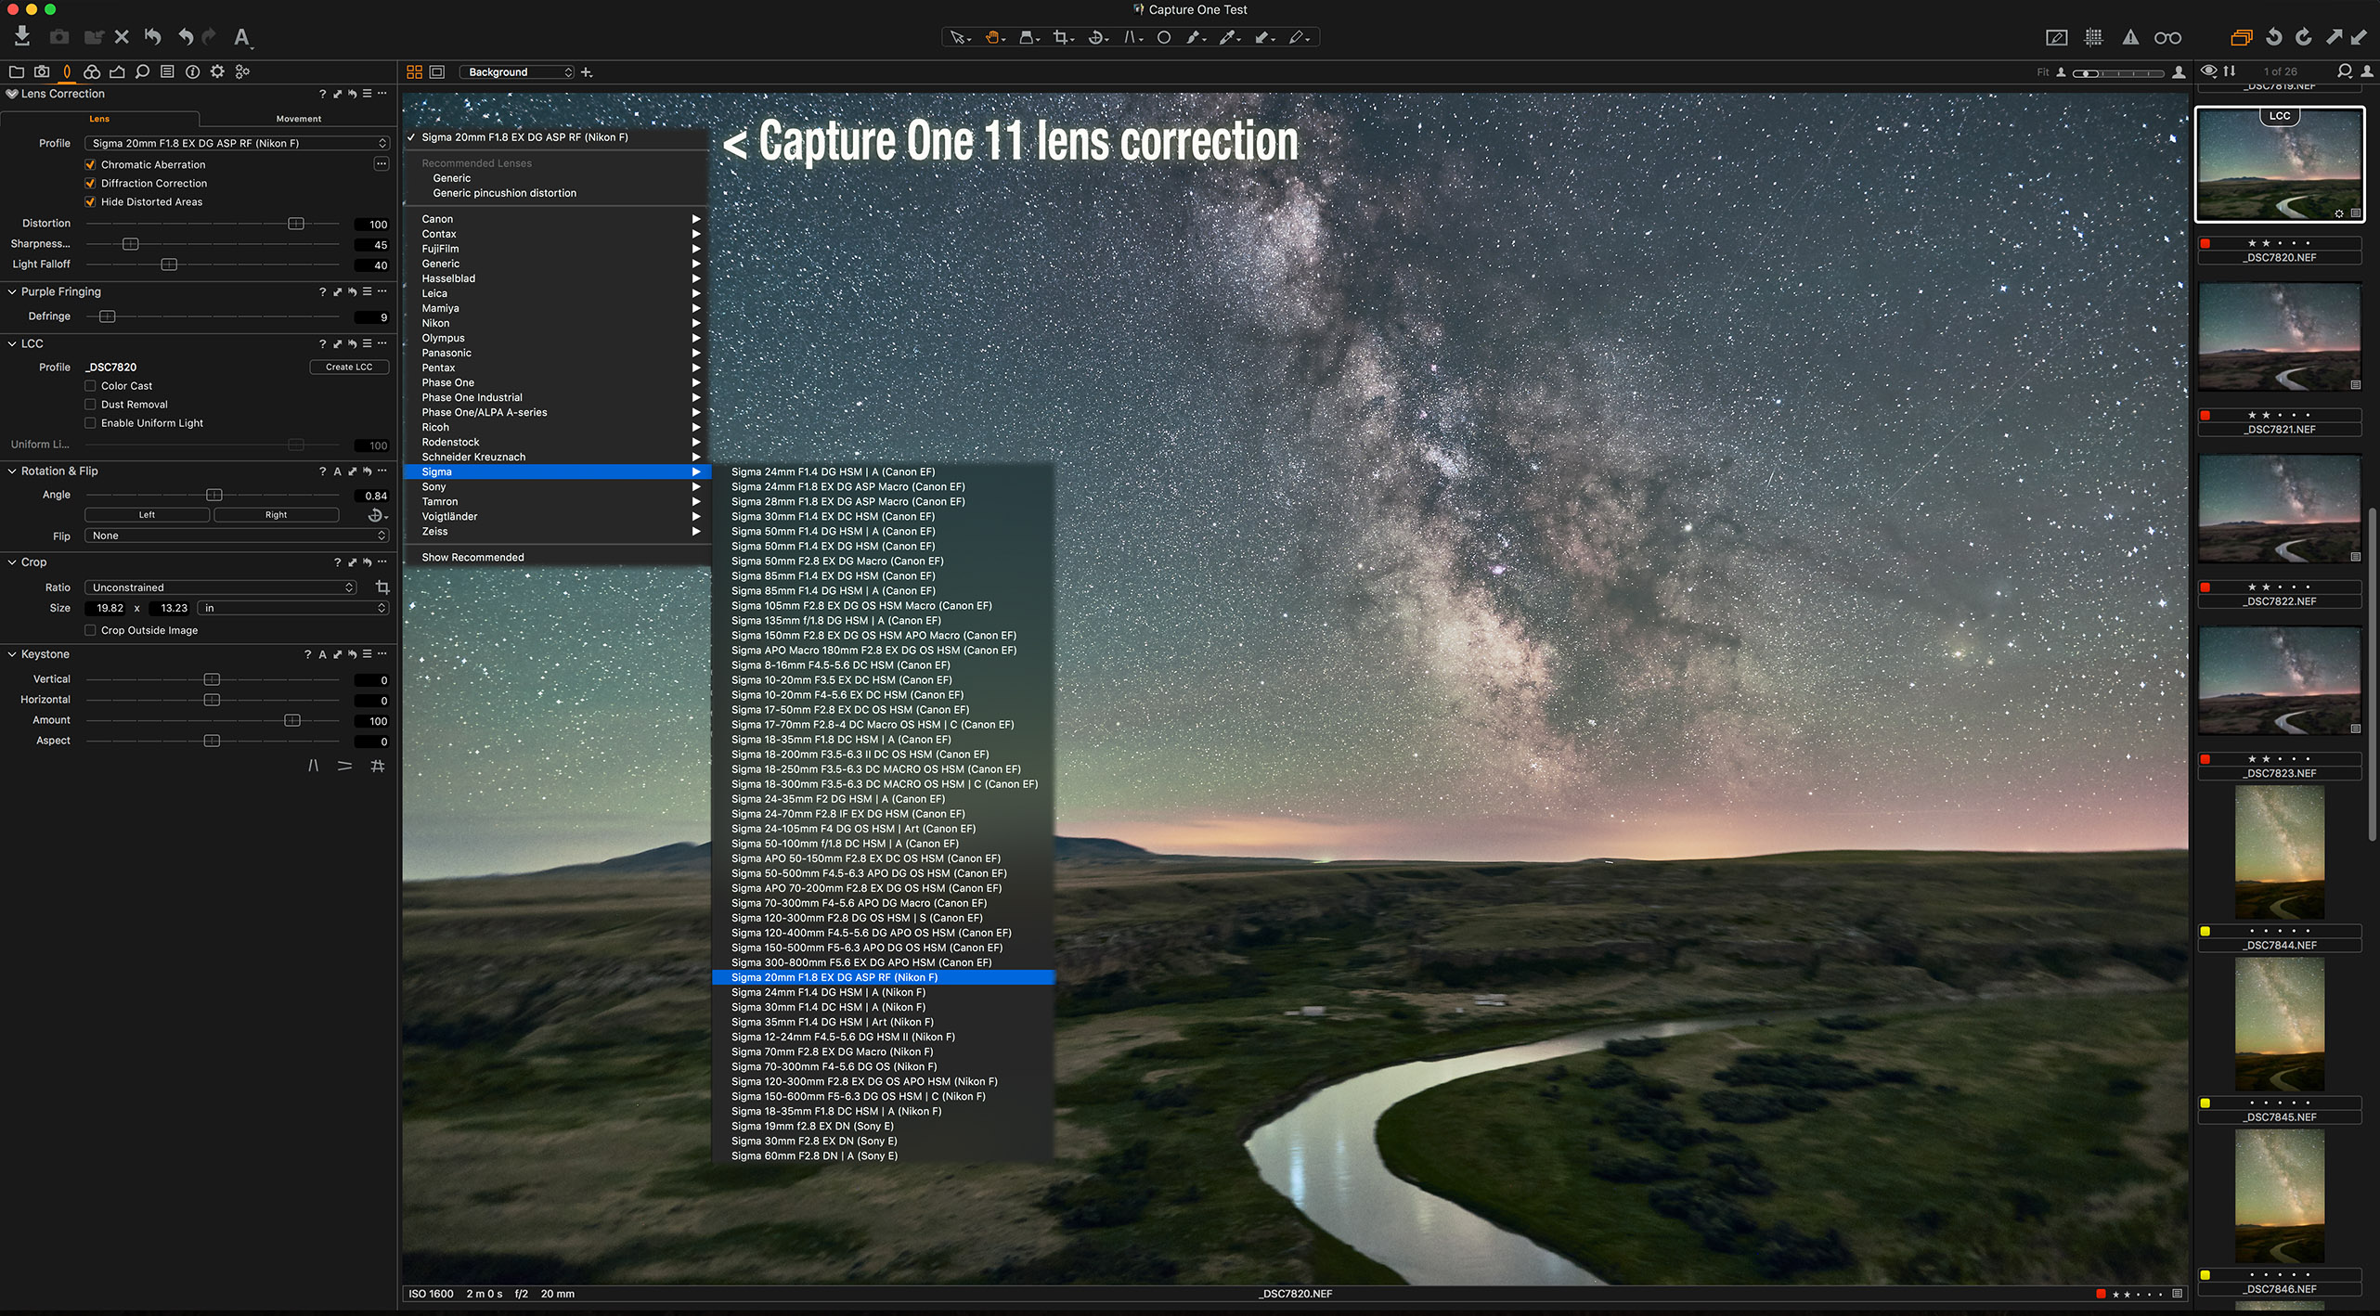Click the exposure warning triangle icon
2380x1316 pixels.
pos(2130,37)
